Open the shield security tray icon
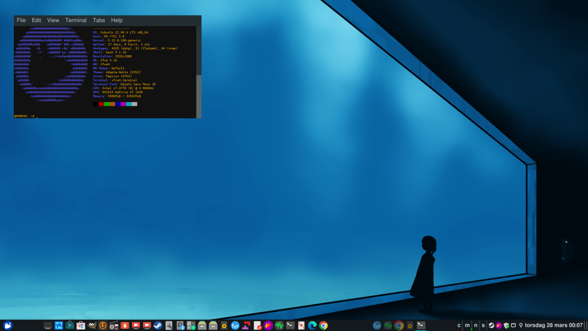 pyautogui.click(x=506, y=325)
